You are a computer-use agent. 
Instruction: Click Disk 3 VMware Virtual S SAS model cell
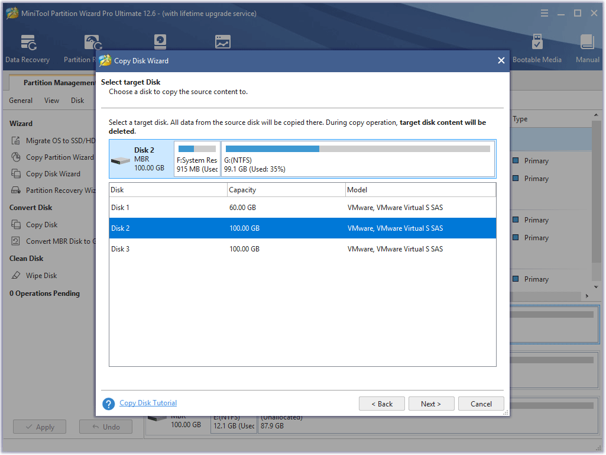395,249
